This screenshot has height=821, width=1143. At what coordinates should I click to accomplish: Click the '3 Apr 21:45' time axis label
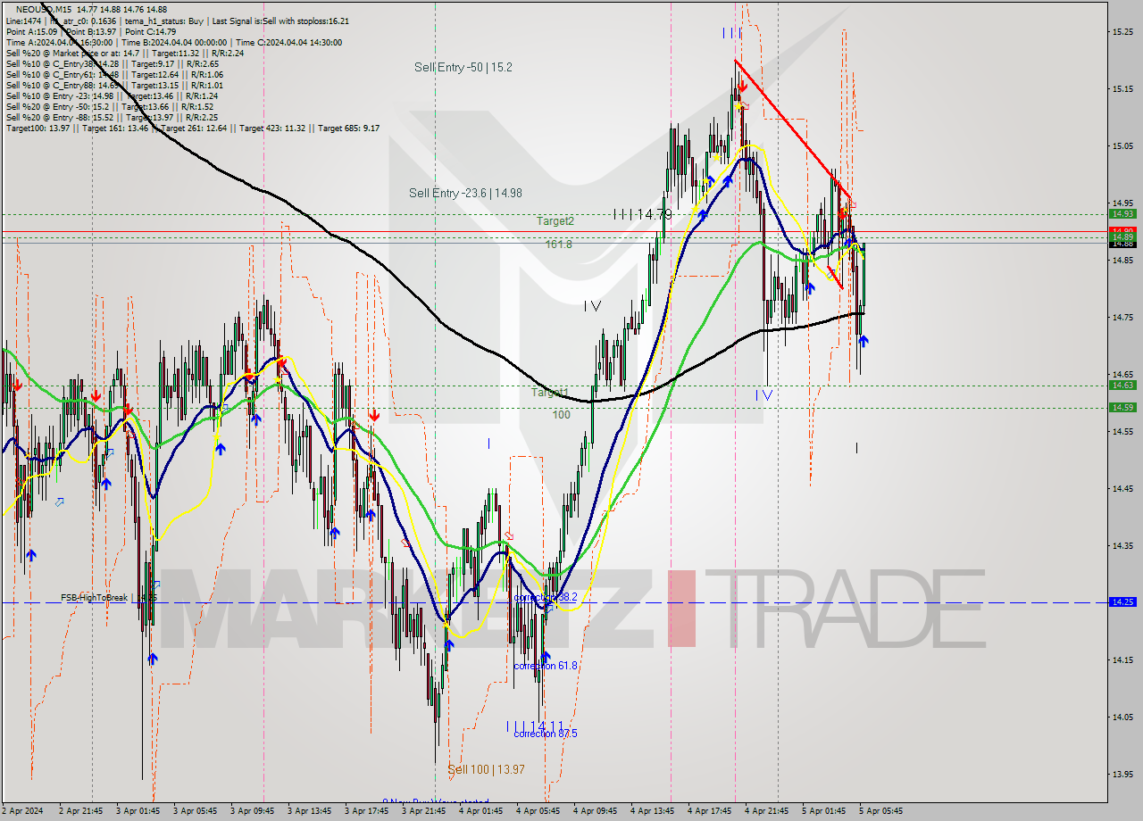click(x=422, y=811)
